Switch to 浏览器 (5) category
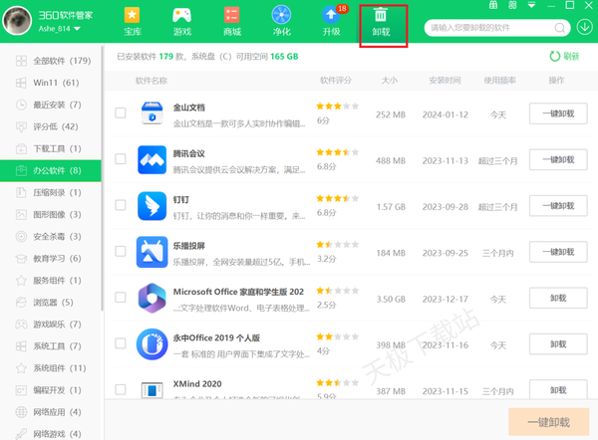 click(54, 302)
